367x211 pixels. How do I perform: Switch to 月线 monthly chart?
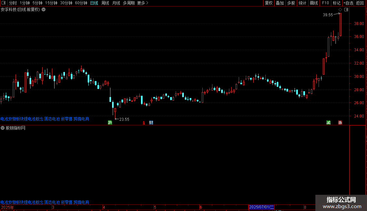tap(116, 3)
